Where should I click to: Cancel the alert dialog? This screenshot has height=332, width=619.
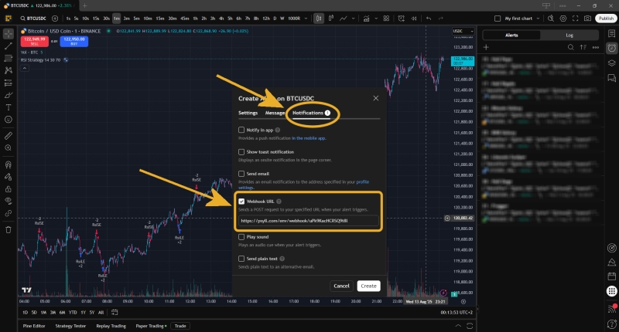[x=341, y=286]
